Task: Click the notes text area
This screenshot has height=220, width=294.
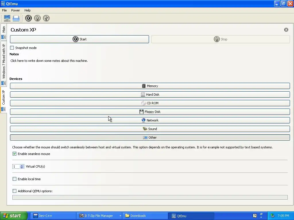Action: [x=150, y=66]
